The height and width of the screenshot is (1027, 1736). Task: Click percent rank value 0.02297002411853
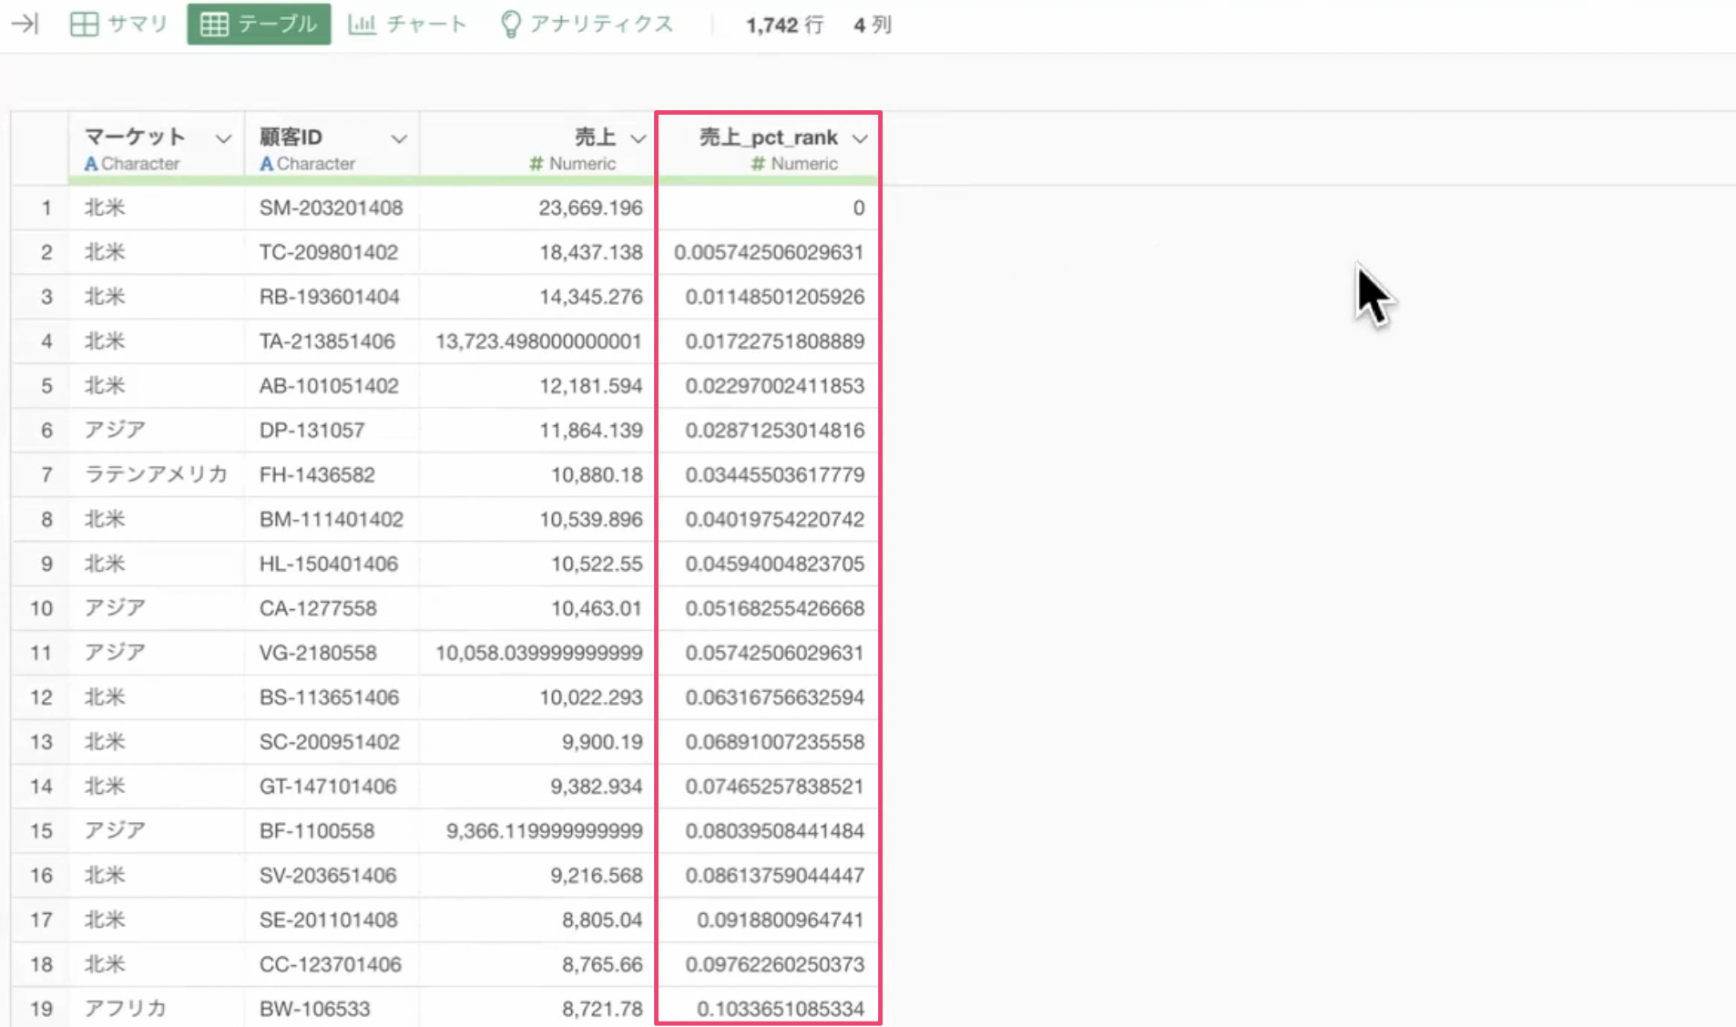tap(774, 386)
